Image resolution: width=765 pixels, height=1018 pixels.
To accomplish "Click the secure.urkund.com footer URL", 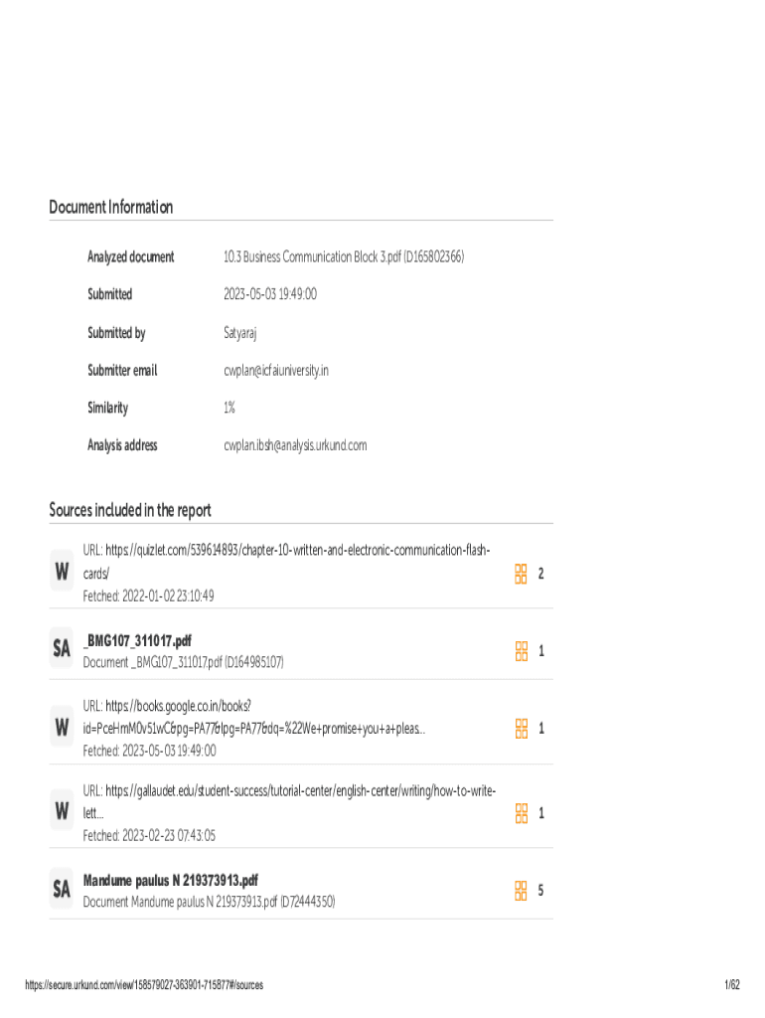I will [144, 985].
